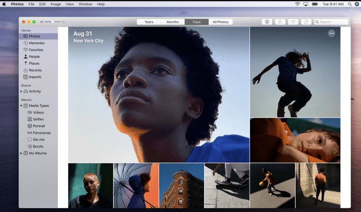Click the three-dot More button on photos
Screen dimensions: 361x212
pos(331,33)
